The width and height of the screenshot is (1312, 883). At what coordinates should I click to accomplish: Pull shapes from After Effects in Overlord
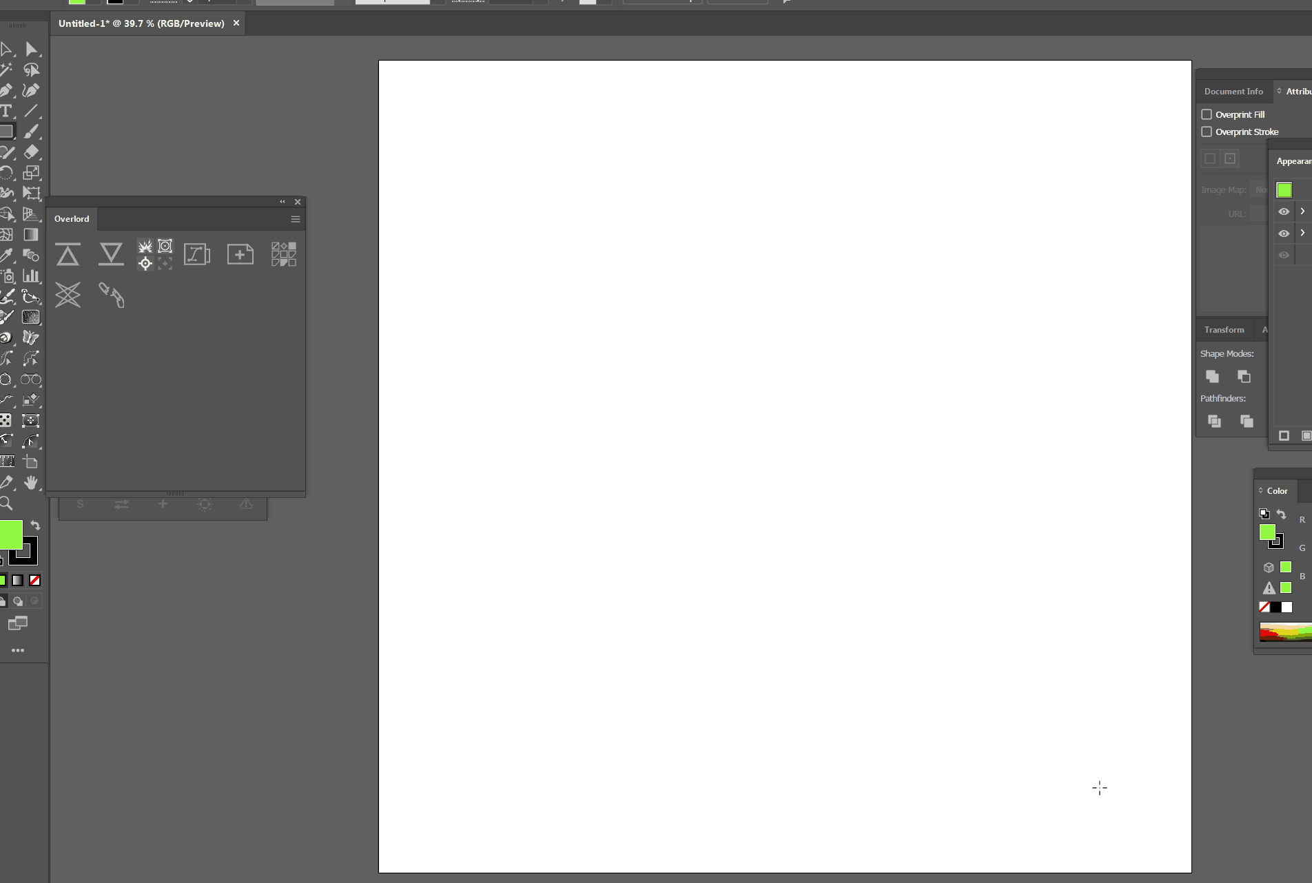pyautogui.click(x=111, y=255)
